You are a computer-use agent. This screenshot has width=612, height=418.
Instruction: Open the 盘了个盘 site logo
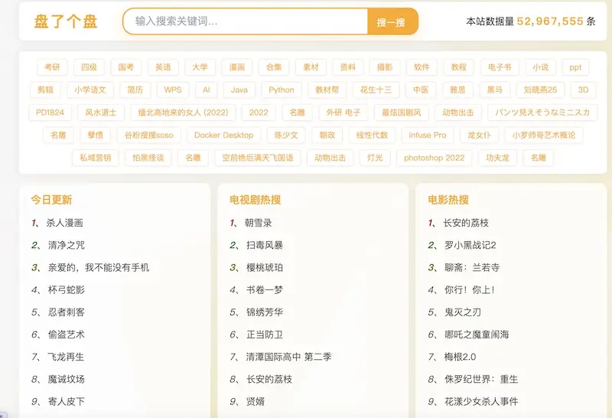(66, 21)
